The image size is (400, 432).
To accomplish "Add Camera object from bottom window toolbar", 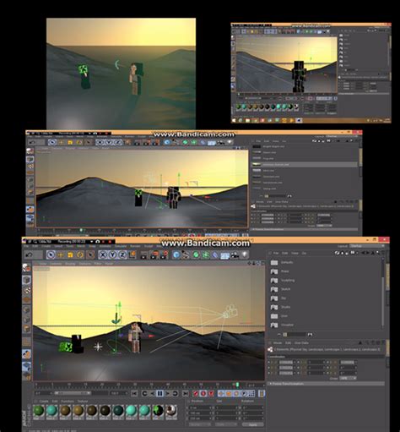I will tap(235, 255).
